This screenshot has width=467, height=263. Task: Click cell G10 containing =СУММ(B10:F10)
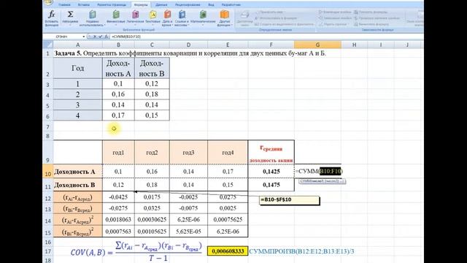318,172
